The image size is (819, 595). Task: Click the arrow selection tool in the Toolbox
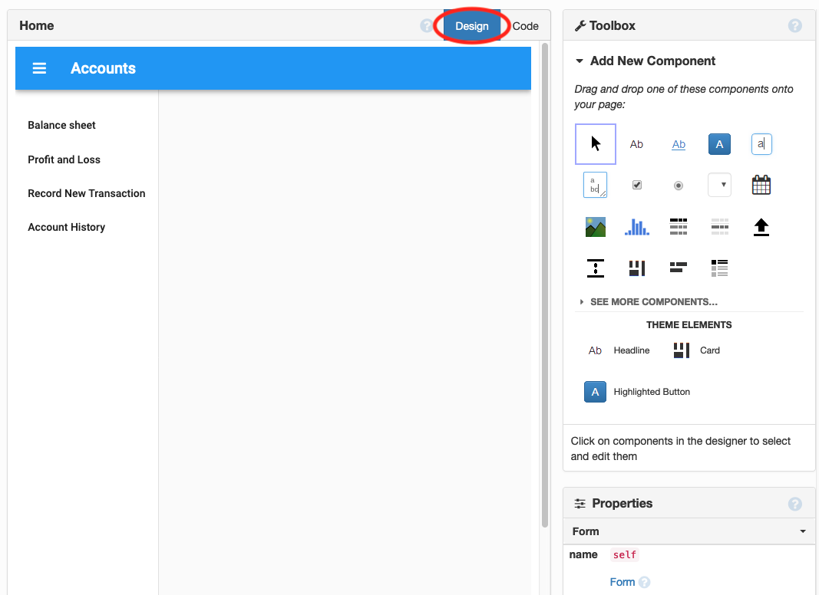596,144
